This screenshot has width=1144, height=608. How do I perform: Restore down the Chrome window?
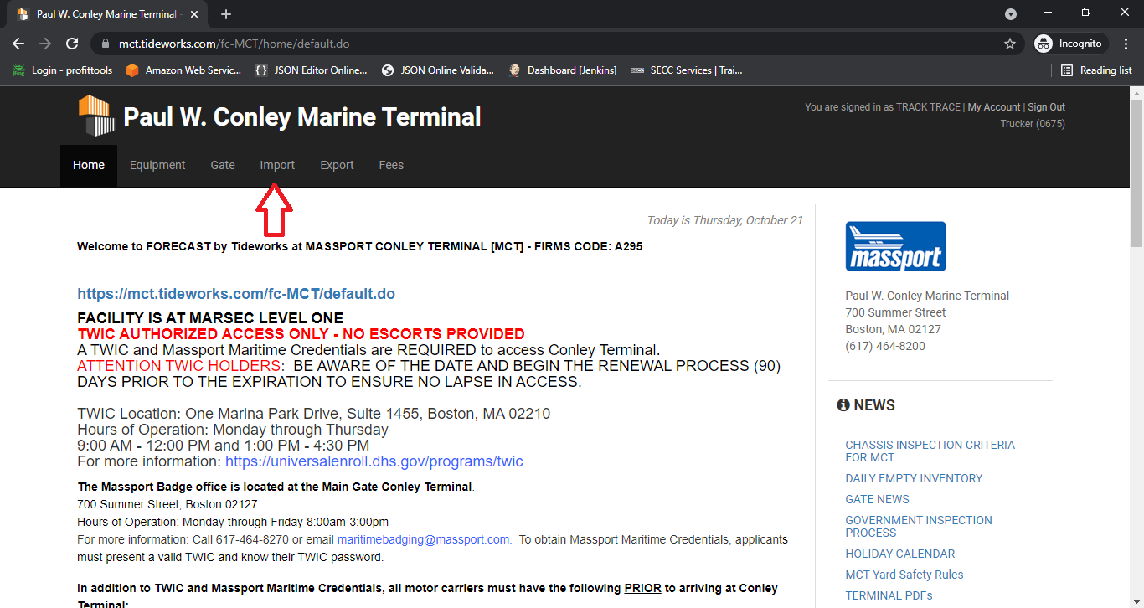(x=1086, y=13)
